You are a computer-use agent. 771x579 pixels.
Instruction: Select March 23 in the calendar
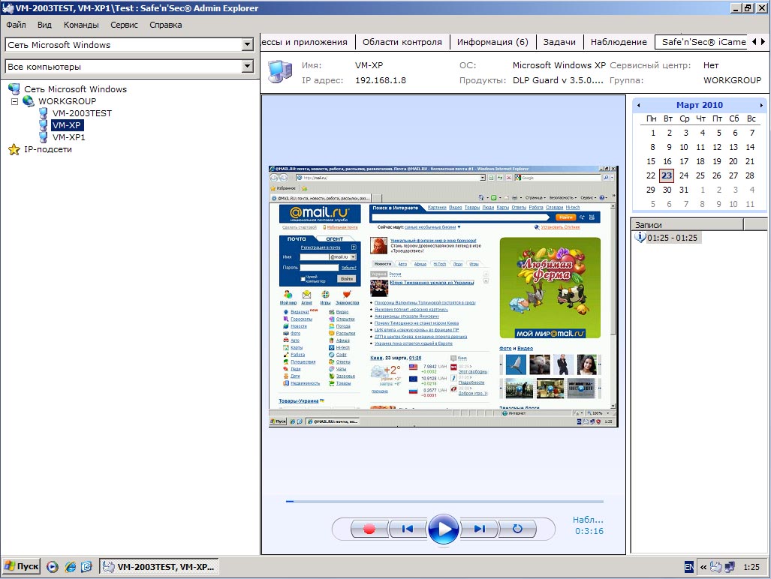[667, 175]
